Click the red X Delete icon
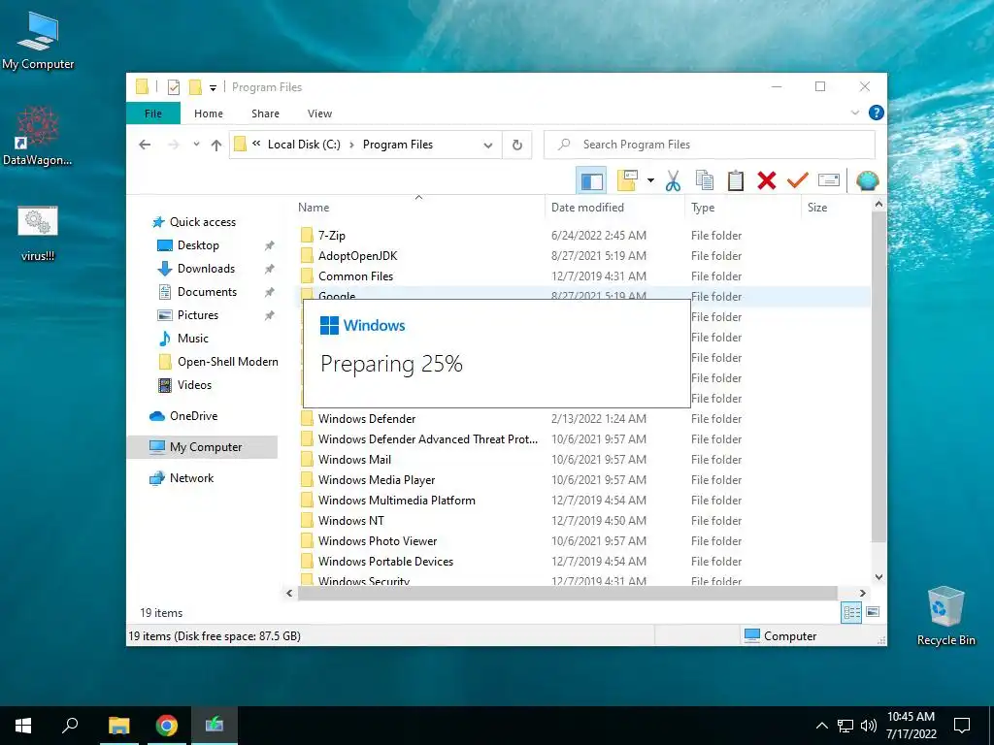This screenshot has width=994, height=745. click(x=767, y=180)
